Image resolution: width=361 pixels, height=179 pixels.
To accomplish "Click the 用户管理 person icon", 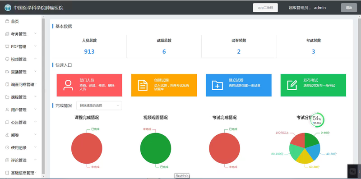I will [7, 110].
